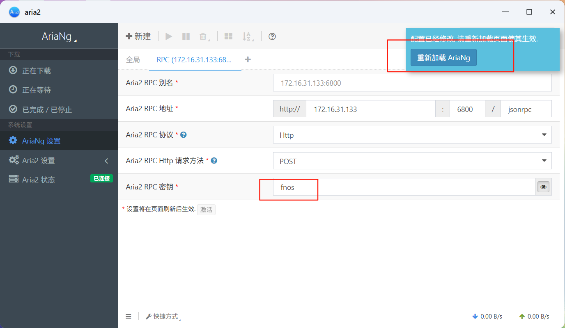Click the 设置将在页面刷新后生效 note text
Screen dimensions: 565x328
click(x=161, y=209)
